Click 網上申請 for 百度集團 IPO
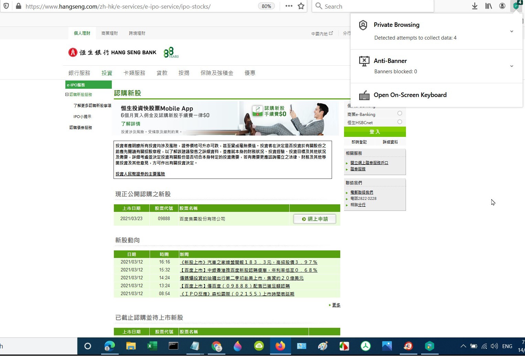The height and width of the screenshot is (356, 525). pyautogui.click(x=315, y=219)
